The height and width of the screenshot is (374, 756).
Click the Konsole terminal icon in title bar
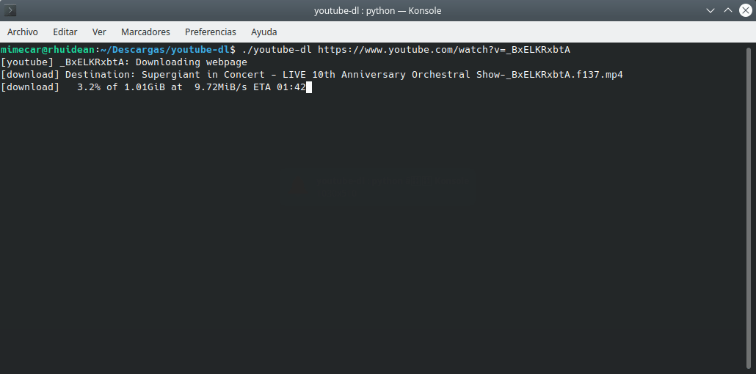pos(10,10)
